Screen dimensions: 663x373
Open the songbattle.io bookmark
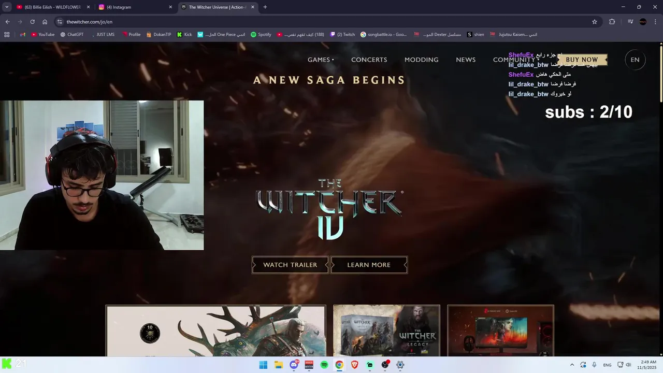click(383, 34)
